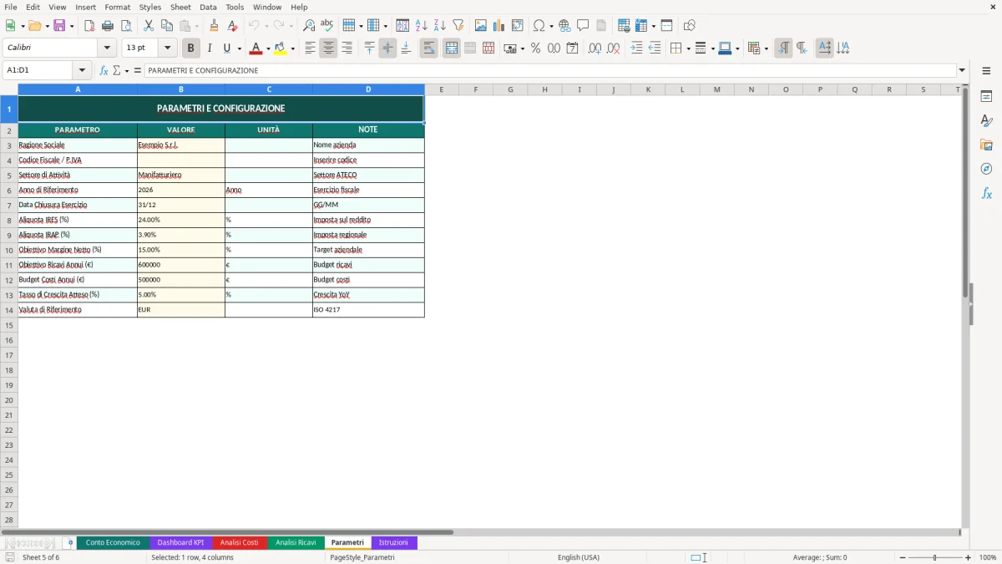This screenshot has height=564, width=1002.
Task: Select row 8 header
Action: coord(9,220)
